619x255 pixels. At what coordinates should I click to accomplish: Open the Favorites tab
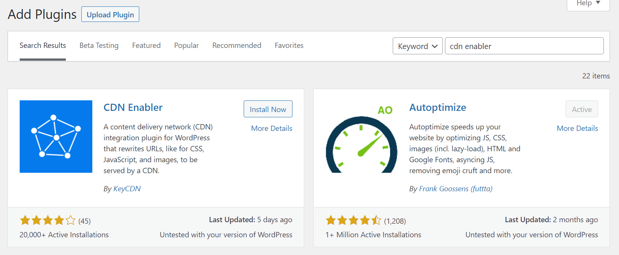(289, 46)
